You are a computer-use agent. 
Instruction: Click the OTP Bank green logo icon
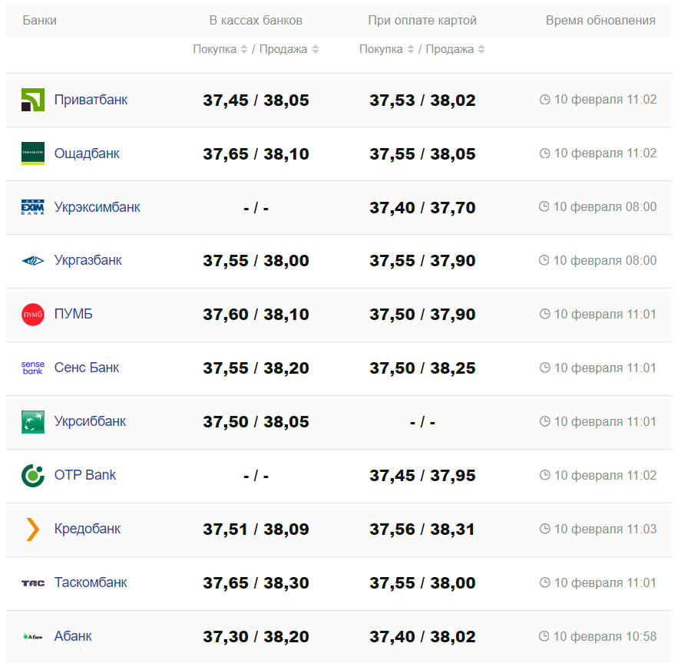pos(33,476)
